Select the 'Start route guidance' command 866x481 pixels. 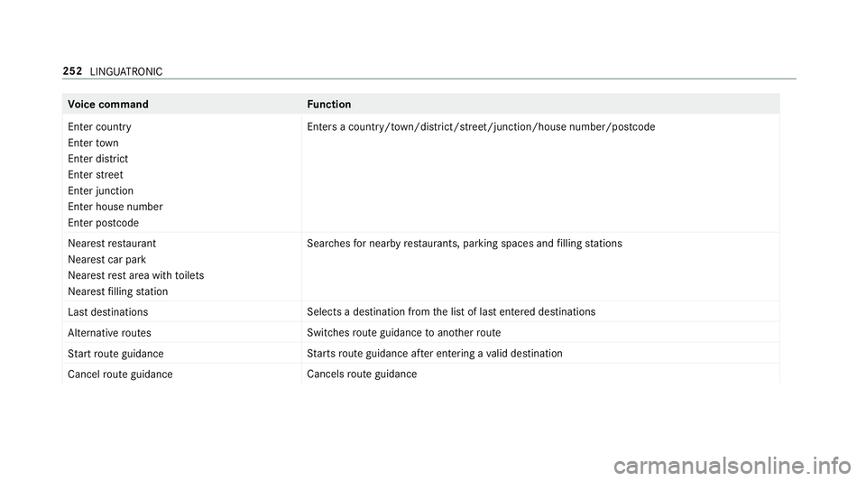coord(115,354)
